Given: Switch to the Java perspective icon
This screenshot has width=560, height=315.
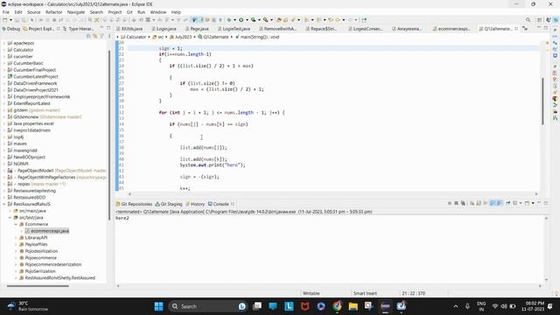Looking at the screenshot, I should point(548,20).
